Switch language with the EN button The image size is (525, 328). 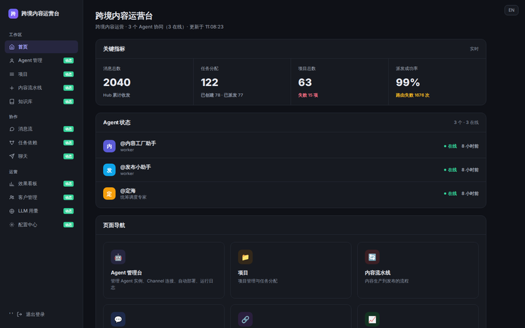point(511,10)
